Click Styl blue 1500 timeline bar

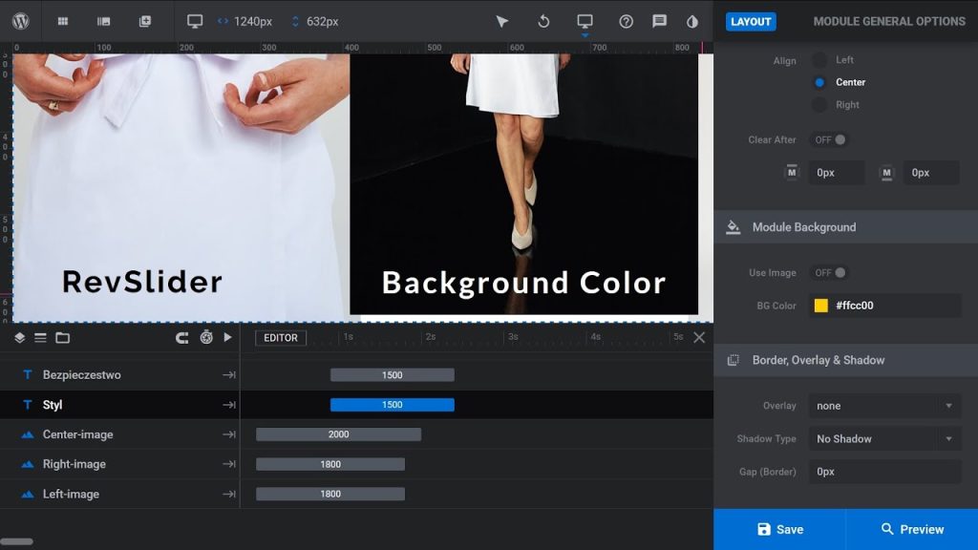393,405
